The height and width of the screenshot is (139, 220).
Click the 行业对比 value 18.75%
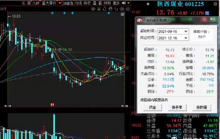point(208,74)
